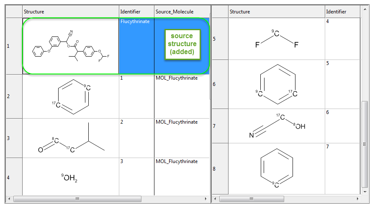The width and height of the screenshot is (375, 210).
Task: Select identifier cell 7 in right table
Action: pos(342,169)
